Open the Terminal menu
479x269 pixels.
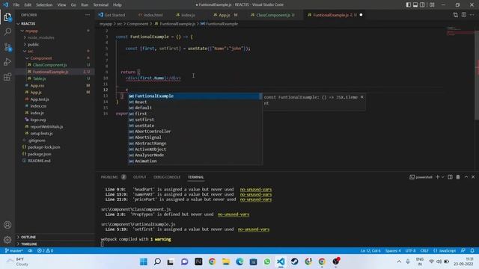point(101,5)
